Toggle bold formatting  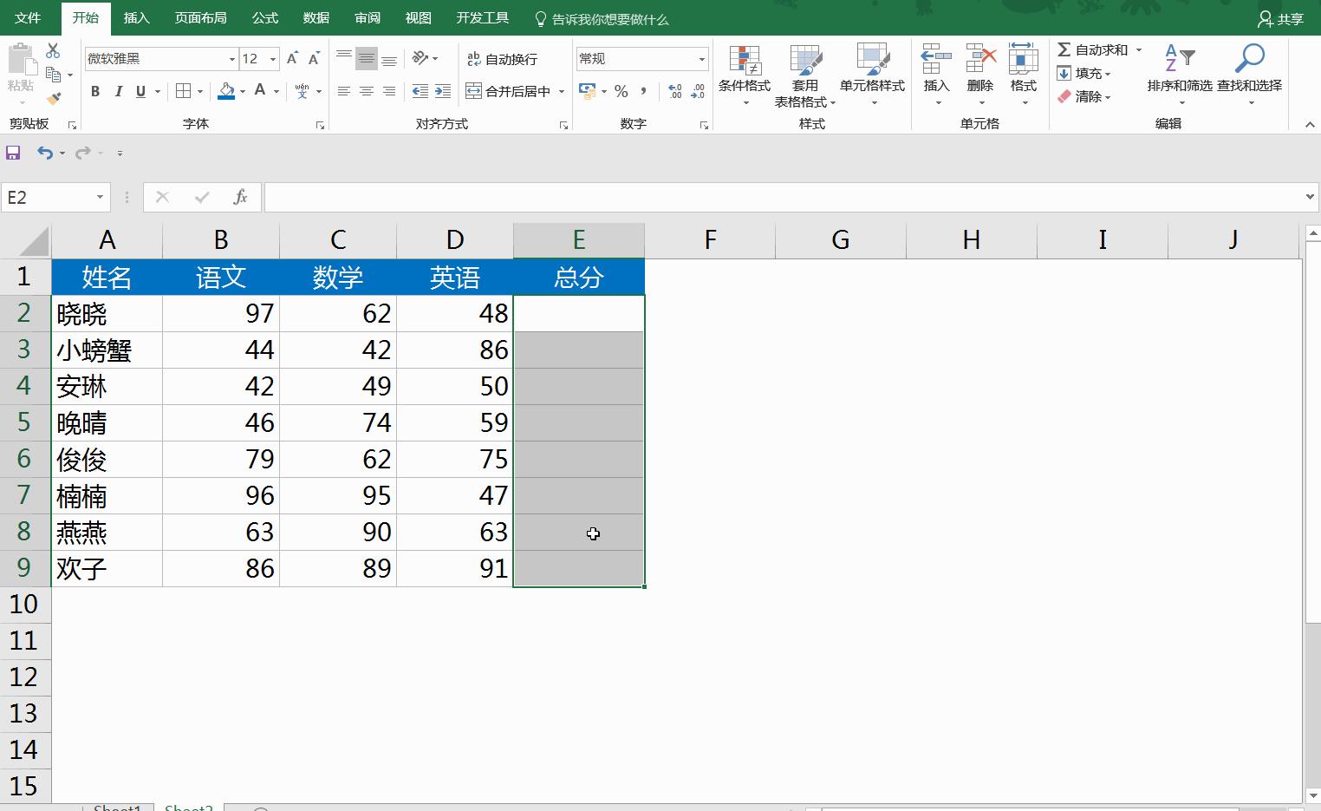click(x=95, y=91)
